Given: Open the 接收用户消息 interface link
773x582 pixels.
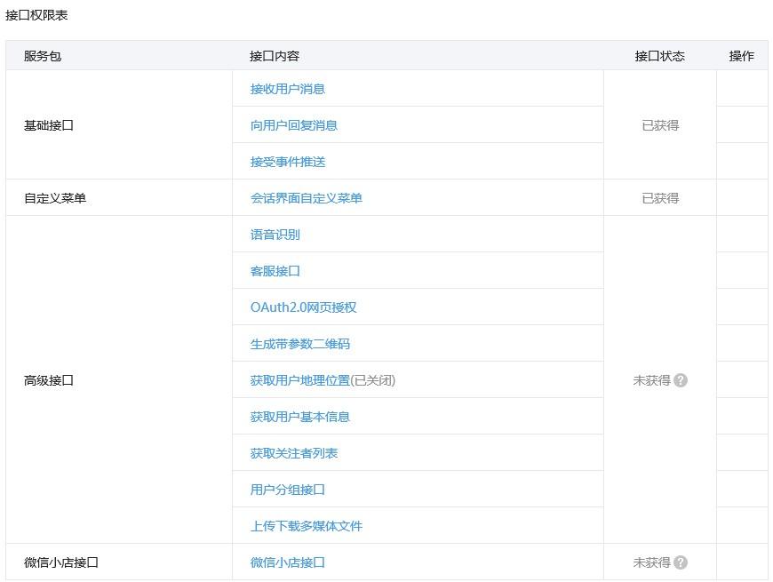Looking at the screenshot, I should [288, 88].
